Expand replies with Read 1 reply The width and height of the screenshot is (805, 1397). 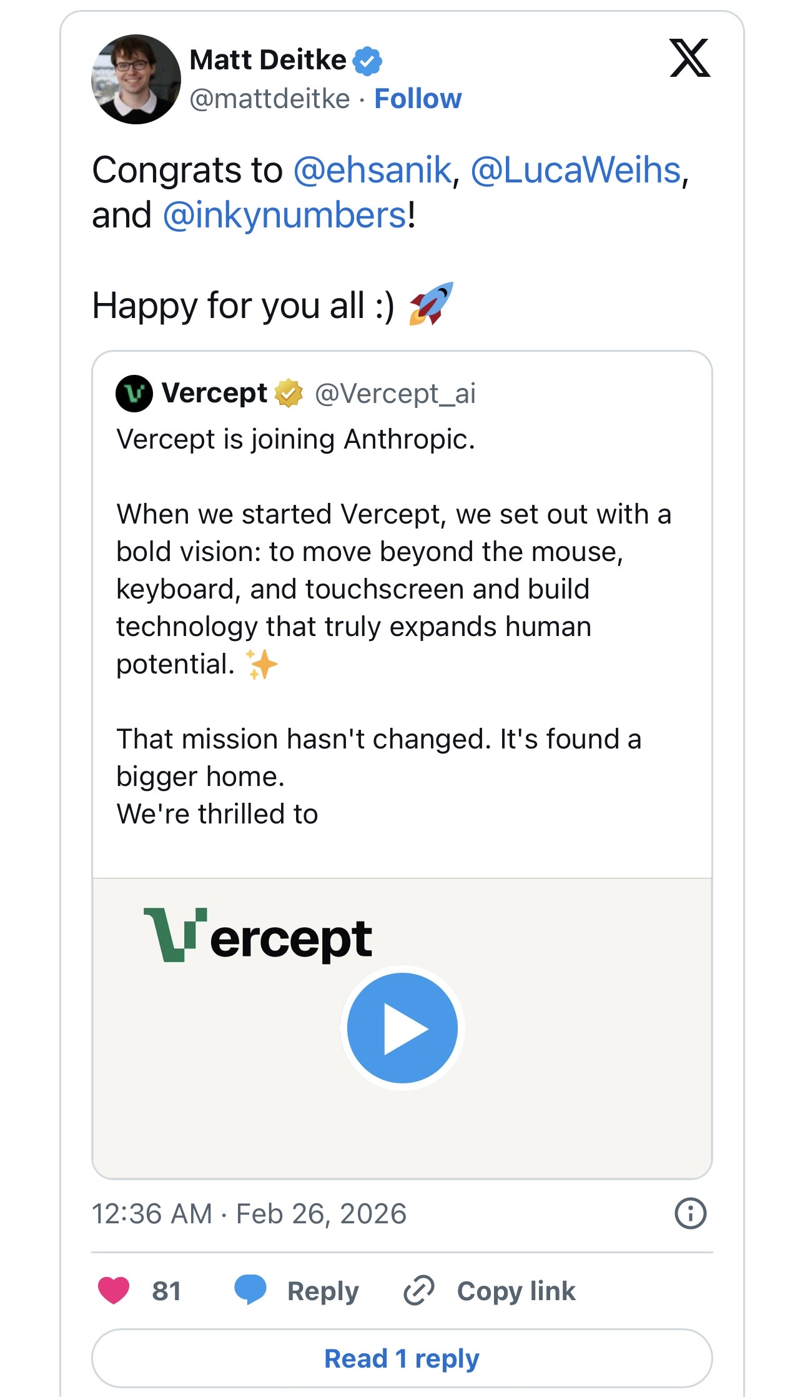[x=402, y=1359]
